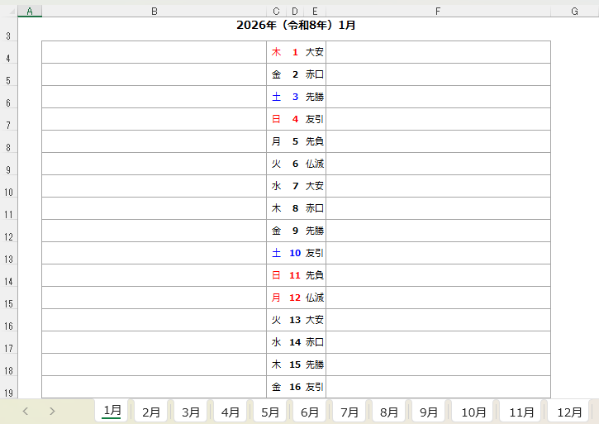
Task: Click the next sheet navigation arrow
Action: [52, 411]
